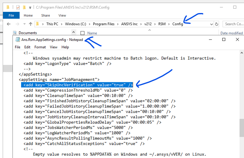The width and height of the screenshot is (244, 158).
Task: Open address bar history dropdown
Action: (211, 24)
